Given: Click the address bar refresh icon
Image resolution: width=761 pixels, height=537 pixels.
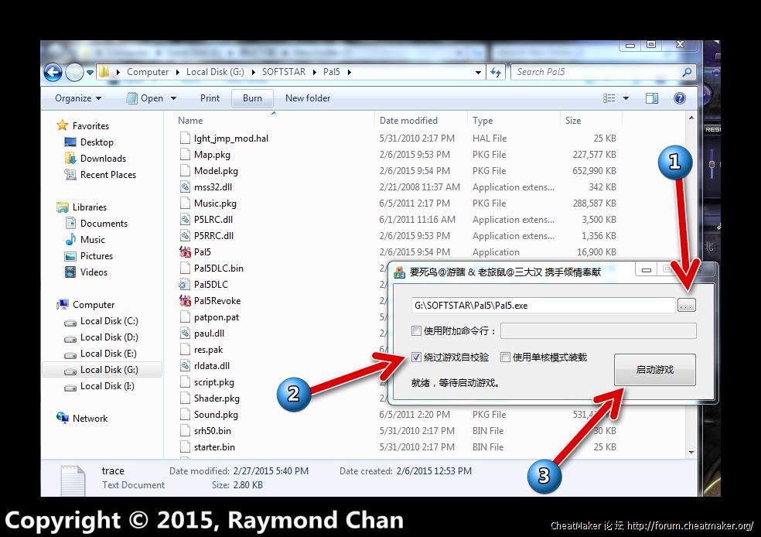Looking at the screenshot, I should point(497,72).
